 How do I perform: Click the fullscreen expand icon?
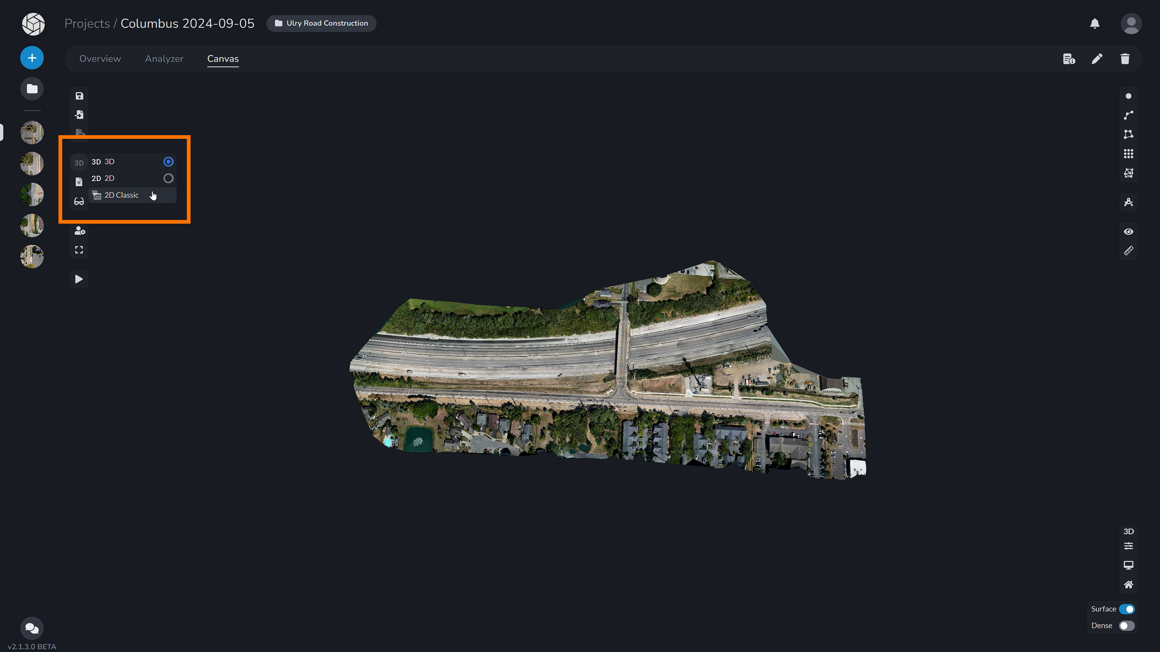[79, 250]
